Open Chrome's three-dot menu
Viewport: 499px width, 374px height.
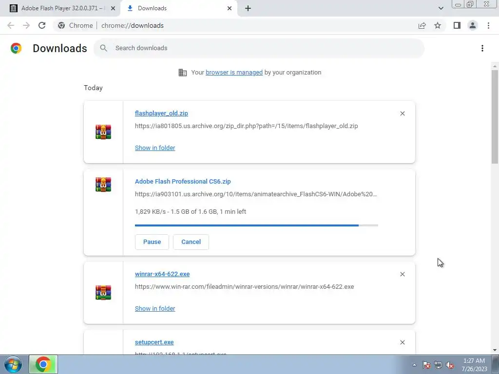point(488,25)
